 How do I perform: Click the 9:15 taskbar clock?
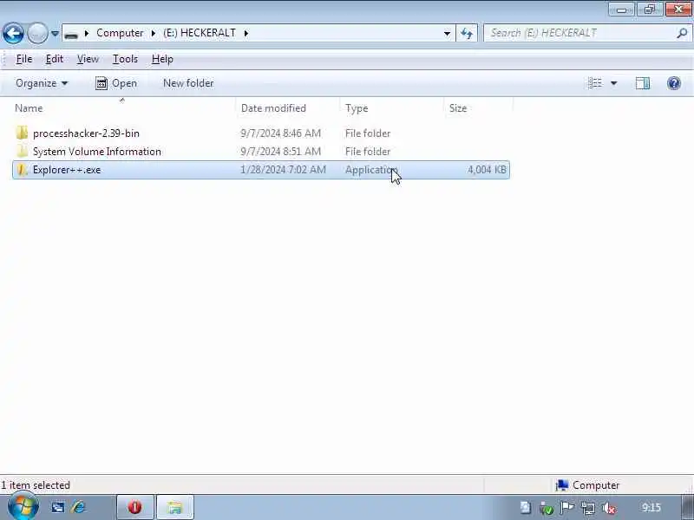(651, 507)
